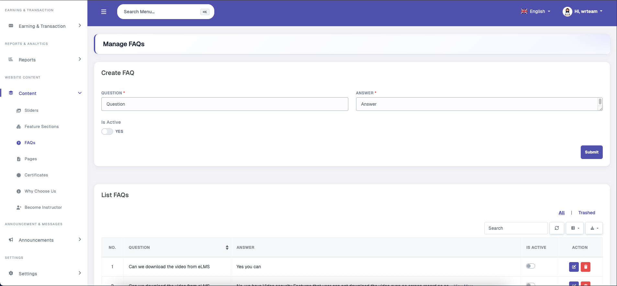Viewport: 617px width, 286px height.
Task: Click the Content layers icon
Action: tap(11, 93)
